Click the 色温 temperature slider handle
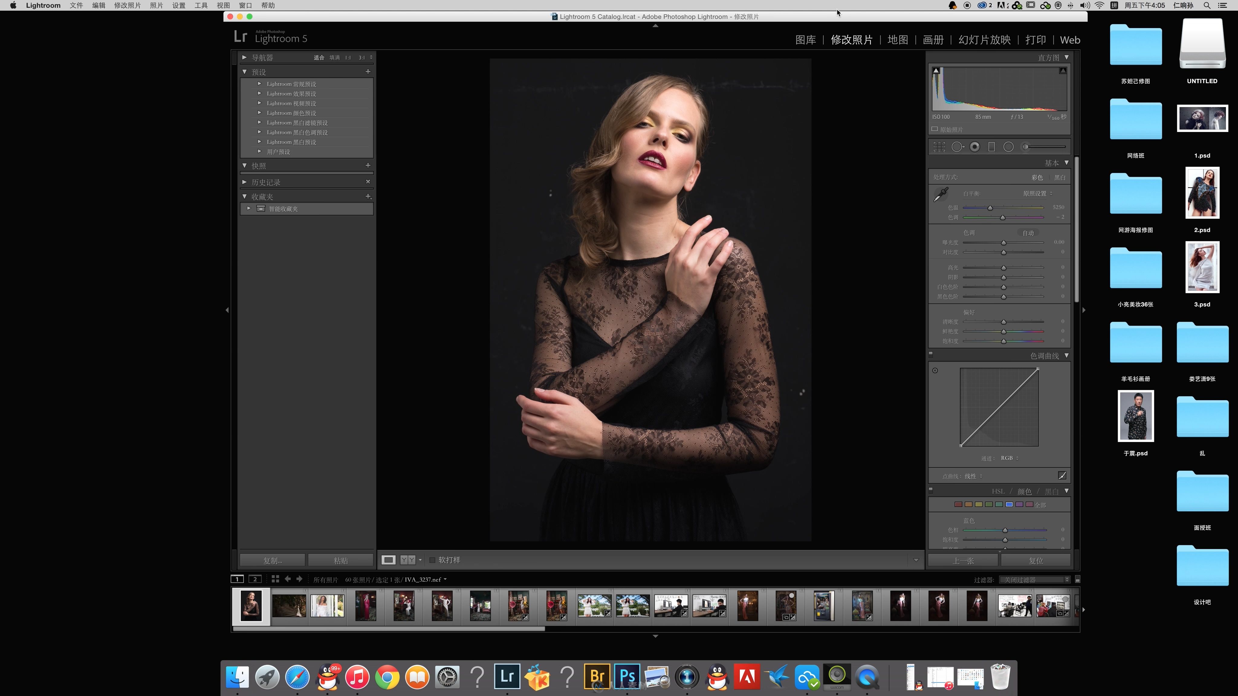Viewport: 1238px width, 696px height. tap(990, 208)
